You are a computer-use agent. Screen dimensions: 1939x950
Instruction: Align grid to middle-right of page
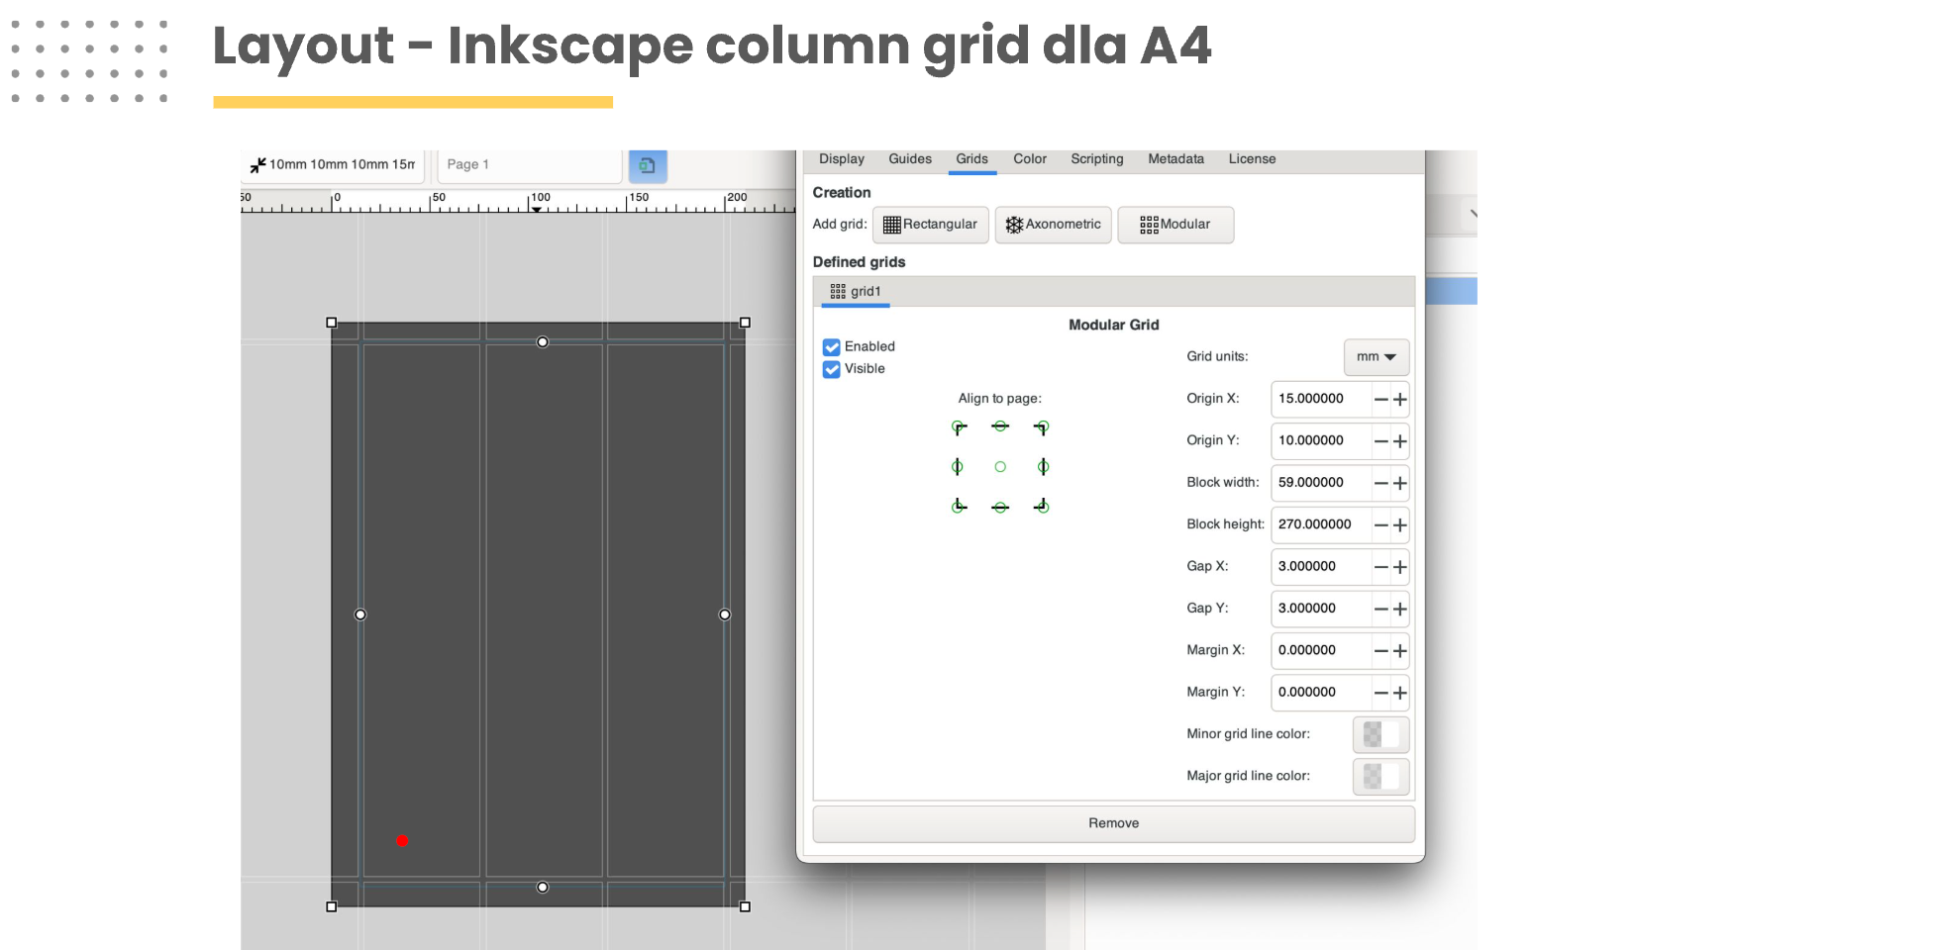pos(1043,467)
